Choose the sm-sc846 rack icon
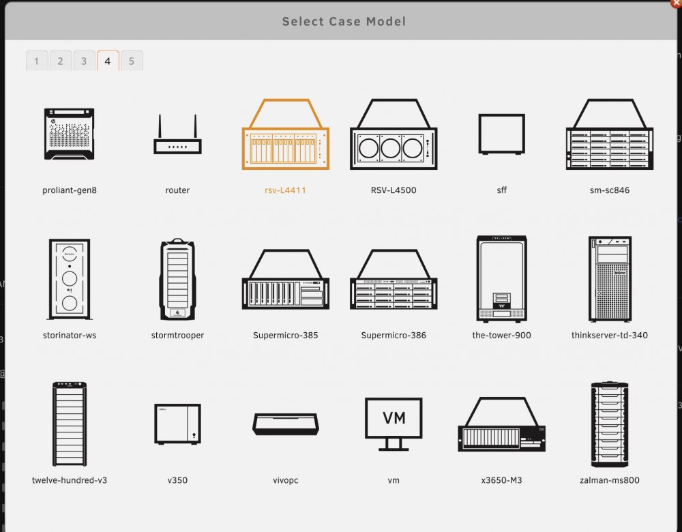 tap(609, 134)
